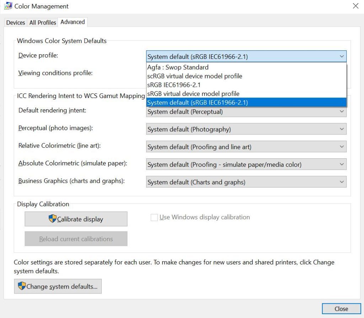
Task: Enable Use Windows display calibration checkbox
Action: 154,218
